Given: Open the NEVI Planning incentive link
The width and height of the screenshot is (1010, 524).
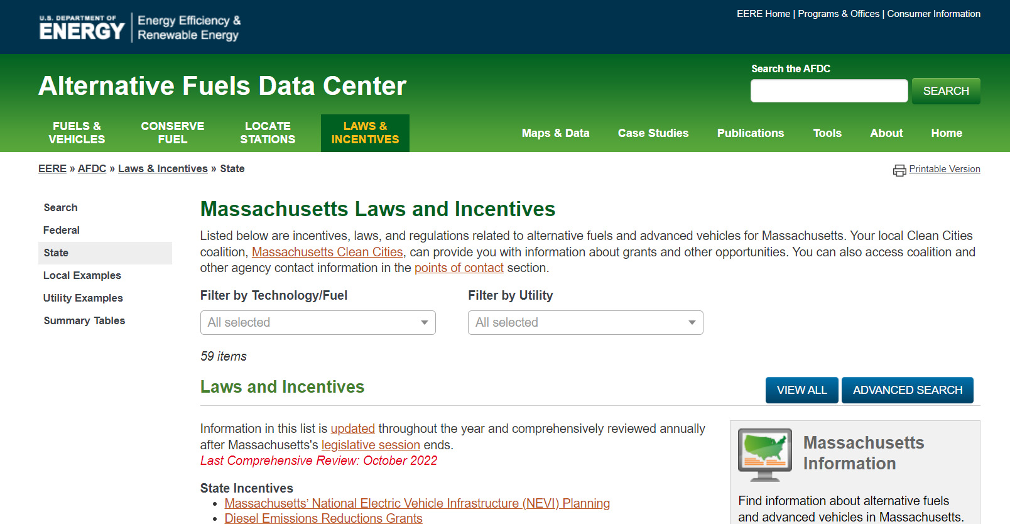Looking at the screenshot, I should pyautogui.click(x=417, y=503).
